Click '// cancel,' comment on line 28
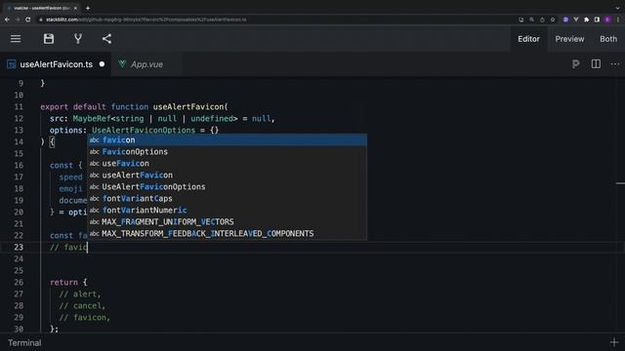Viewport: 625px width, 351px height. pyautogui.click(x=82, y=305)
